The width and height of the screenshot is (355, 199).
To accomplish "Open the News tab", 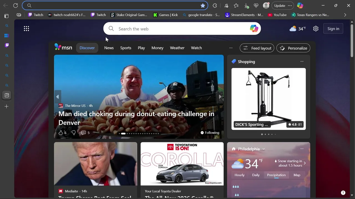I will (109, 48).
